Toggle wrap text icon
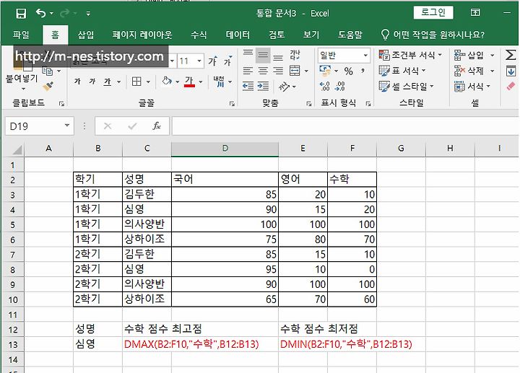 [x=295, y=55]
